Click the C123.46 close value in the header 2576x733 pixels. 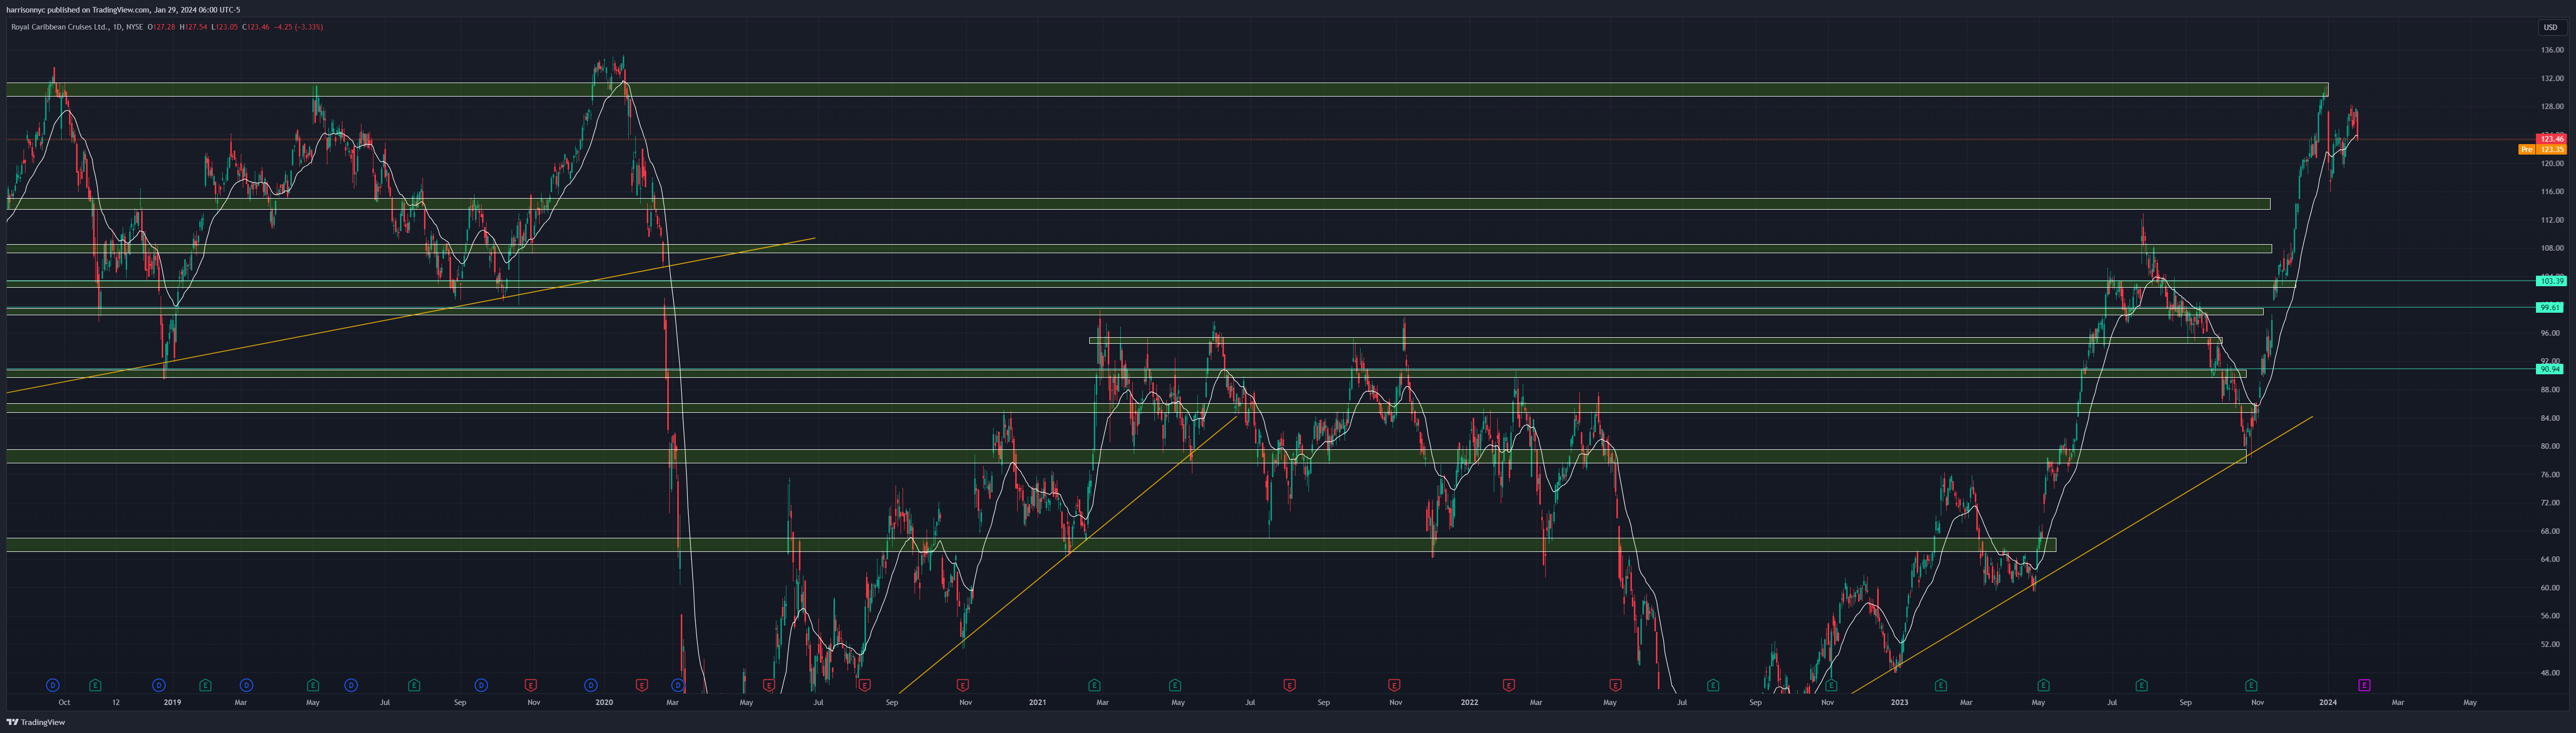tap(256, 27)
